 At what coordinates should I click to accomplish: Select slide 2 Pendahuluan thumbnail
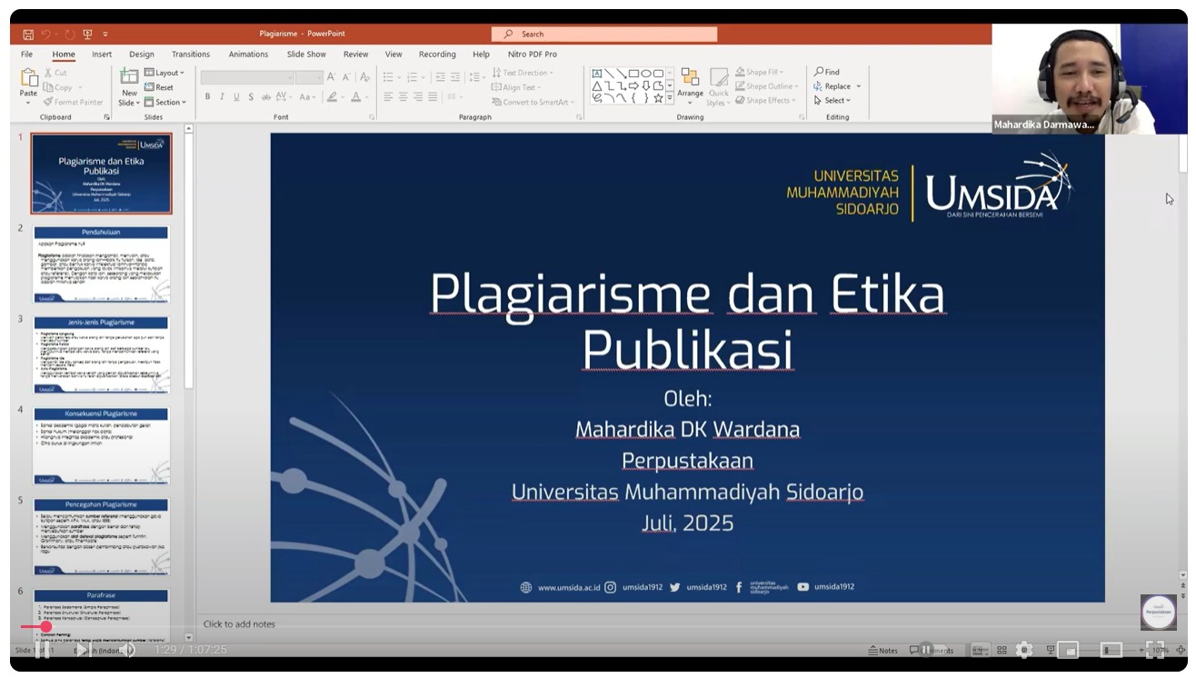(x=101, y=264)
